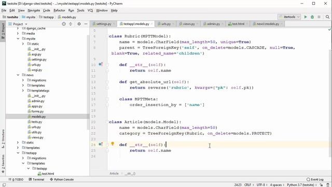Click the mysite breadcrumb in navigation bar
Screen dimensions: 332x187
point(29,17)
